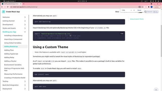The width and height of the screenshot is (162, 91).
Task: Open a new tab with the plus icon
Action: click(x=24, y=4)
